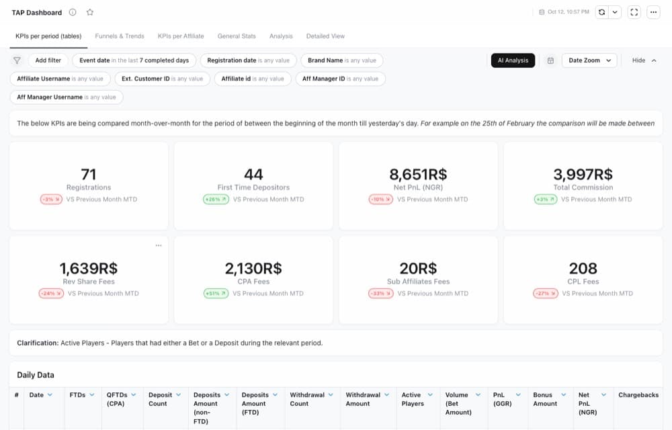Image resolution: width=672 pixels, height=430 pixels.
Task: Open the Rev Share Fees tile options menu
Action: point(159,245)
